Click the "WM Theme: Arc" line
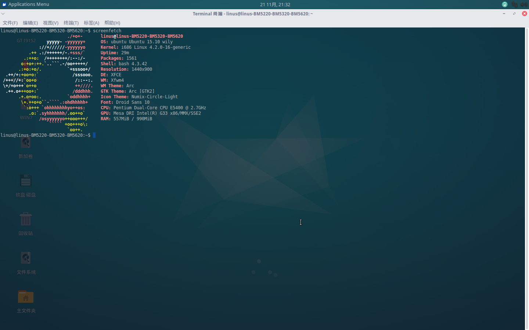This screenshot has height=330, width=529. [x=117, y=86]
